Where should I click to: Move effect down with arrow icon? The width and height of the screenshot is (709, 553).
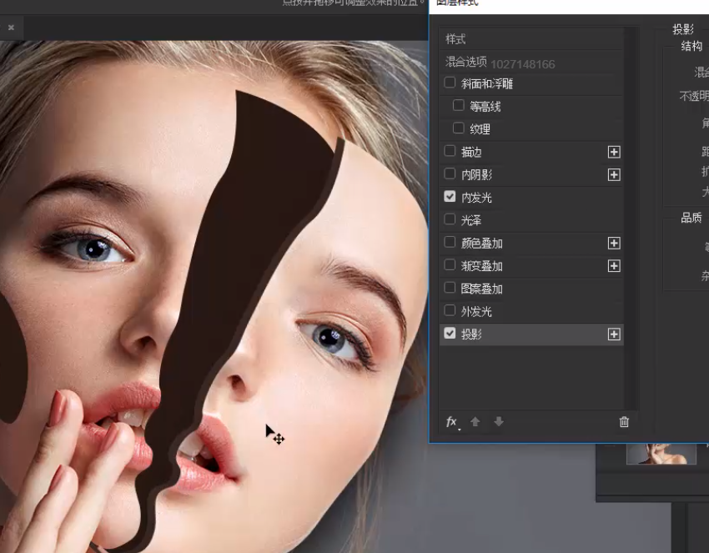(499, 422)
